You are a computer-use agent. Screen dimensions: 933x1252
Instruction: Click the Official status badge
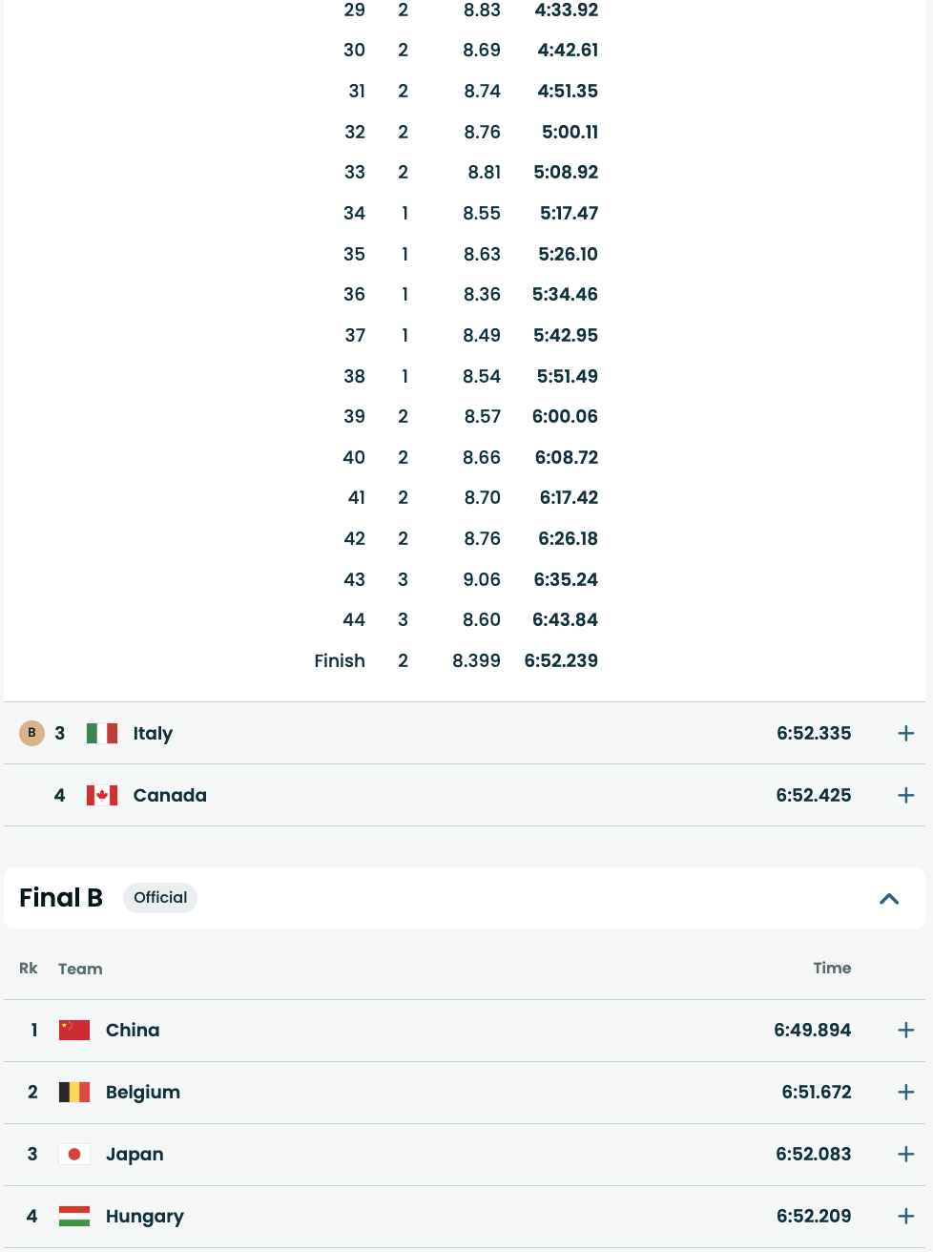(160, 898)
